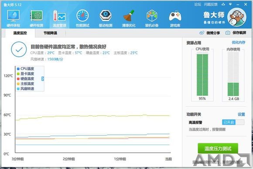This screenshot has width=253, height=169.
Task: Click 保存截屏 camera icon
Action: [x=228, y=33]
